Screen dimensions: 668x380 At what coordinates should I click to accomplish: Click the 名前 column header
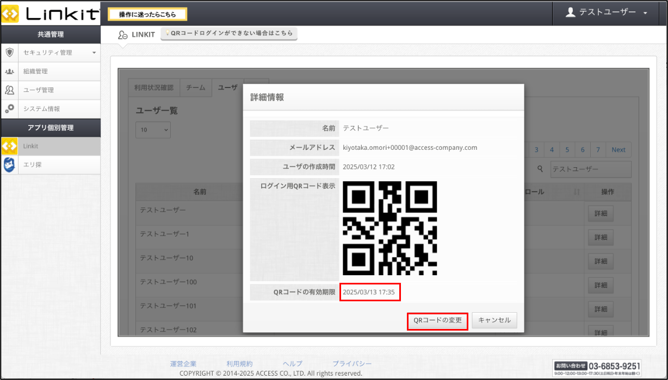tap(200, 192)
